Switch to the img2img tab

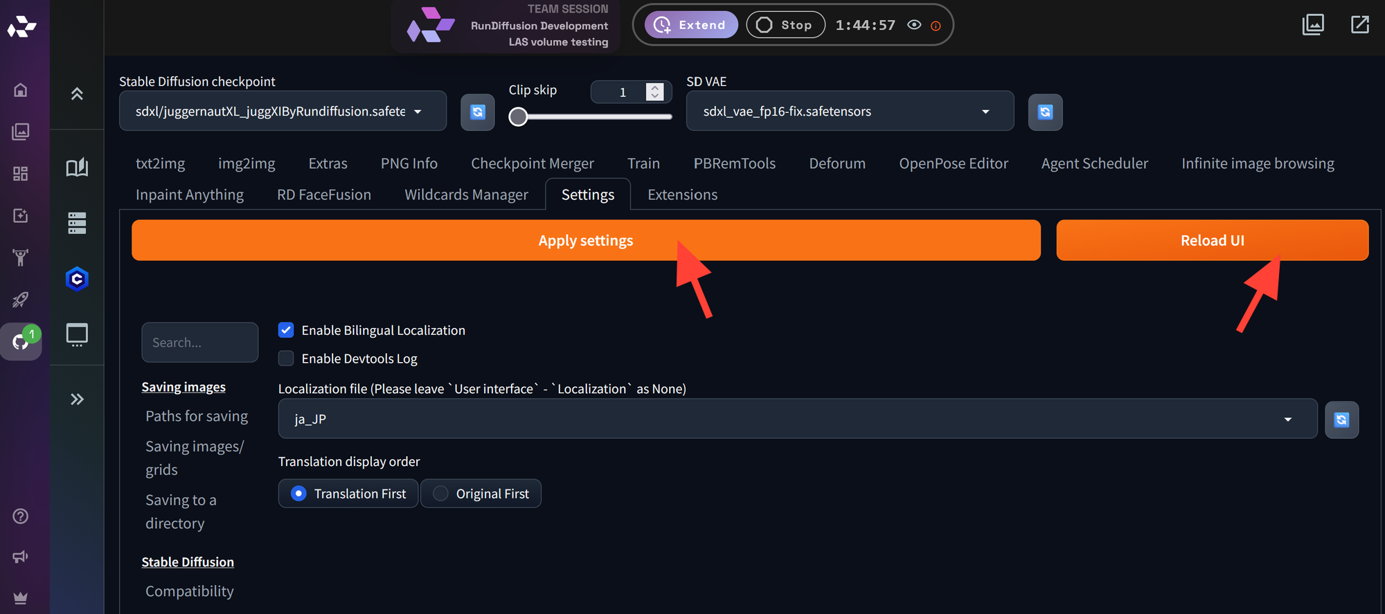click(247, 163)
